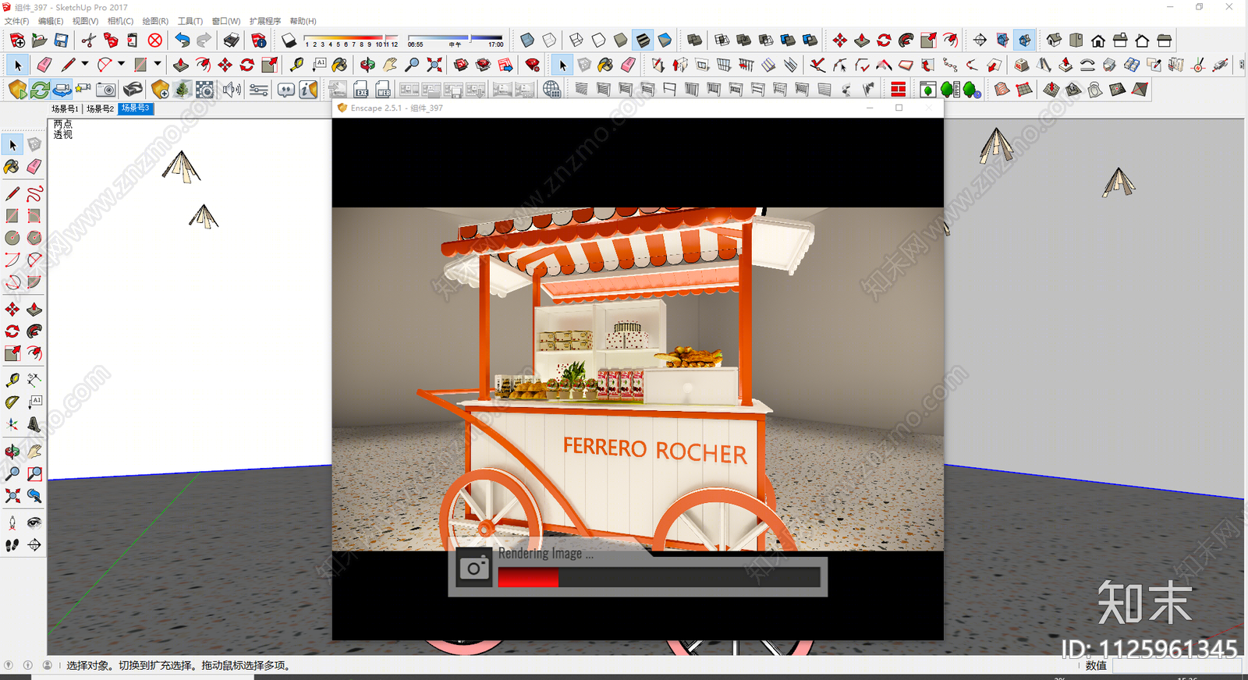Toggle Shaded with Textures style icon

coord(643,40)
